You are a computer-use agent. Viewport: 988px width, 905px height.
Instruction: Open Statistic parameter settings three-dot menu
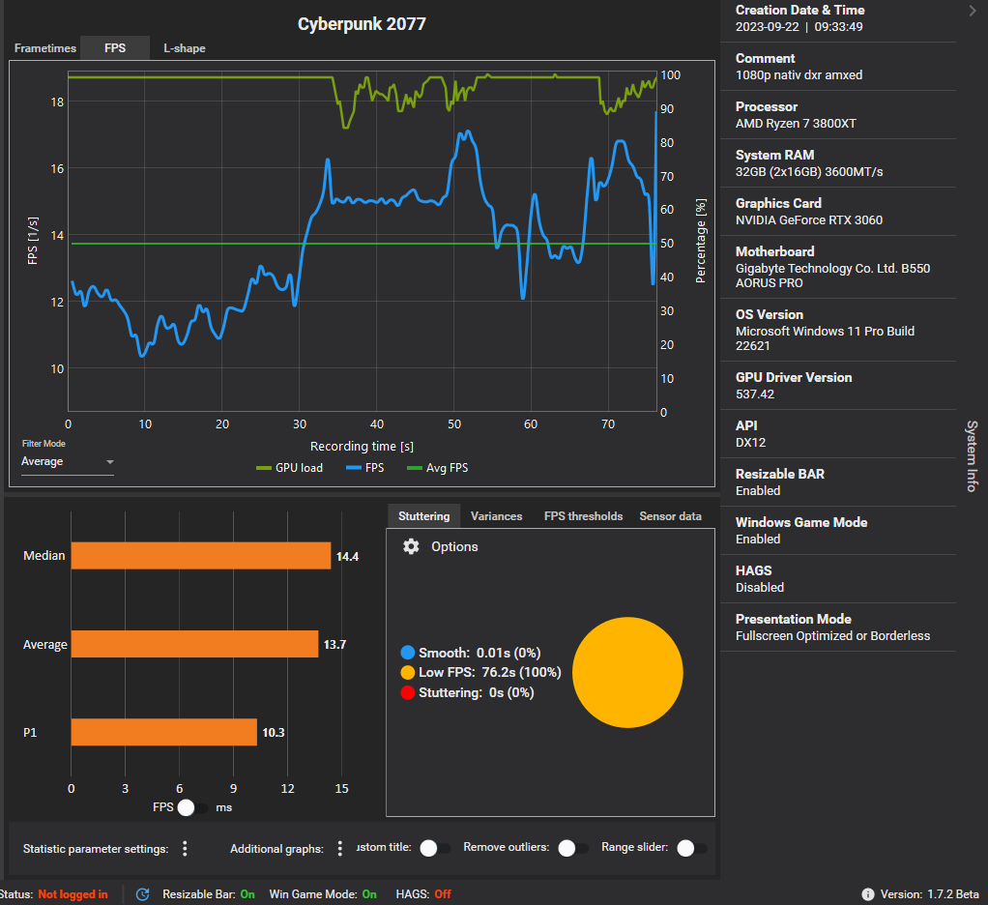click(x=185, y=848)
